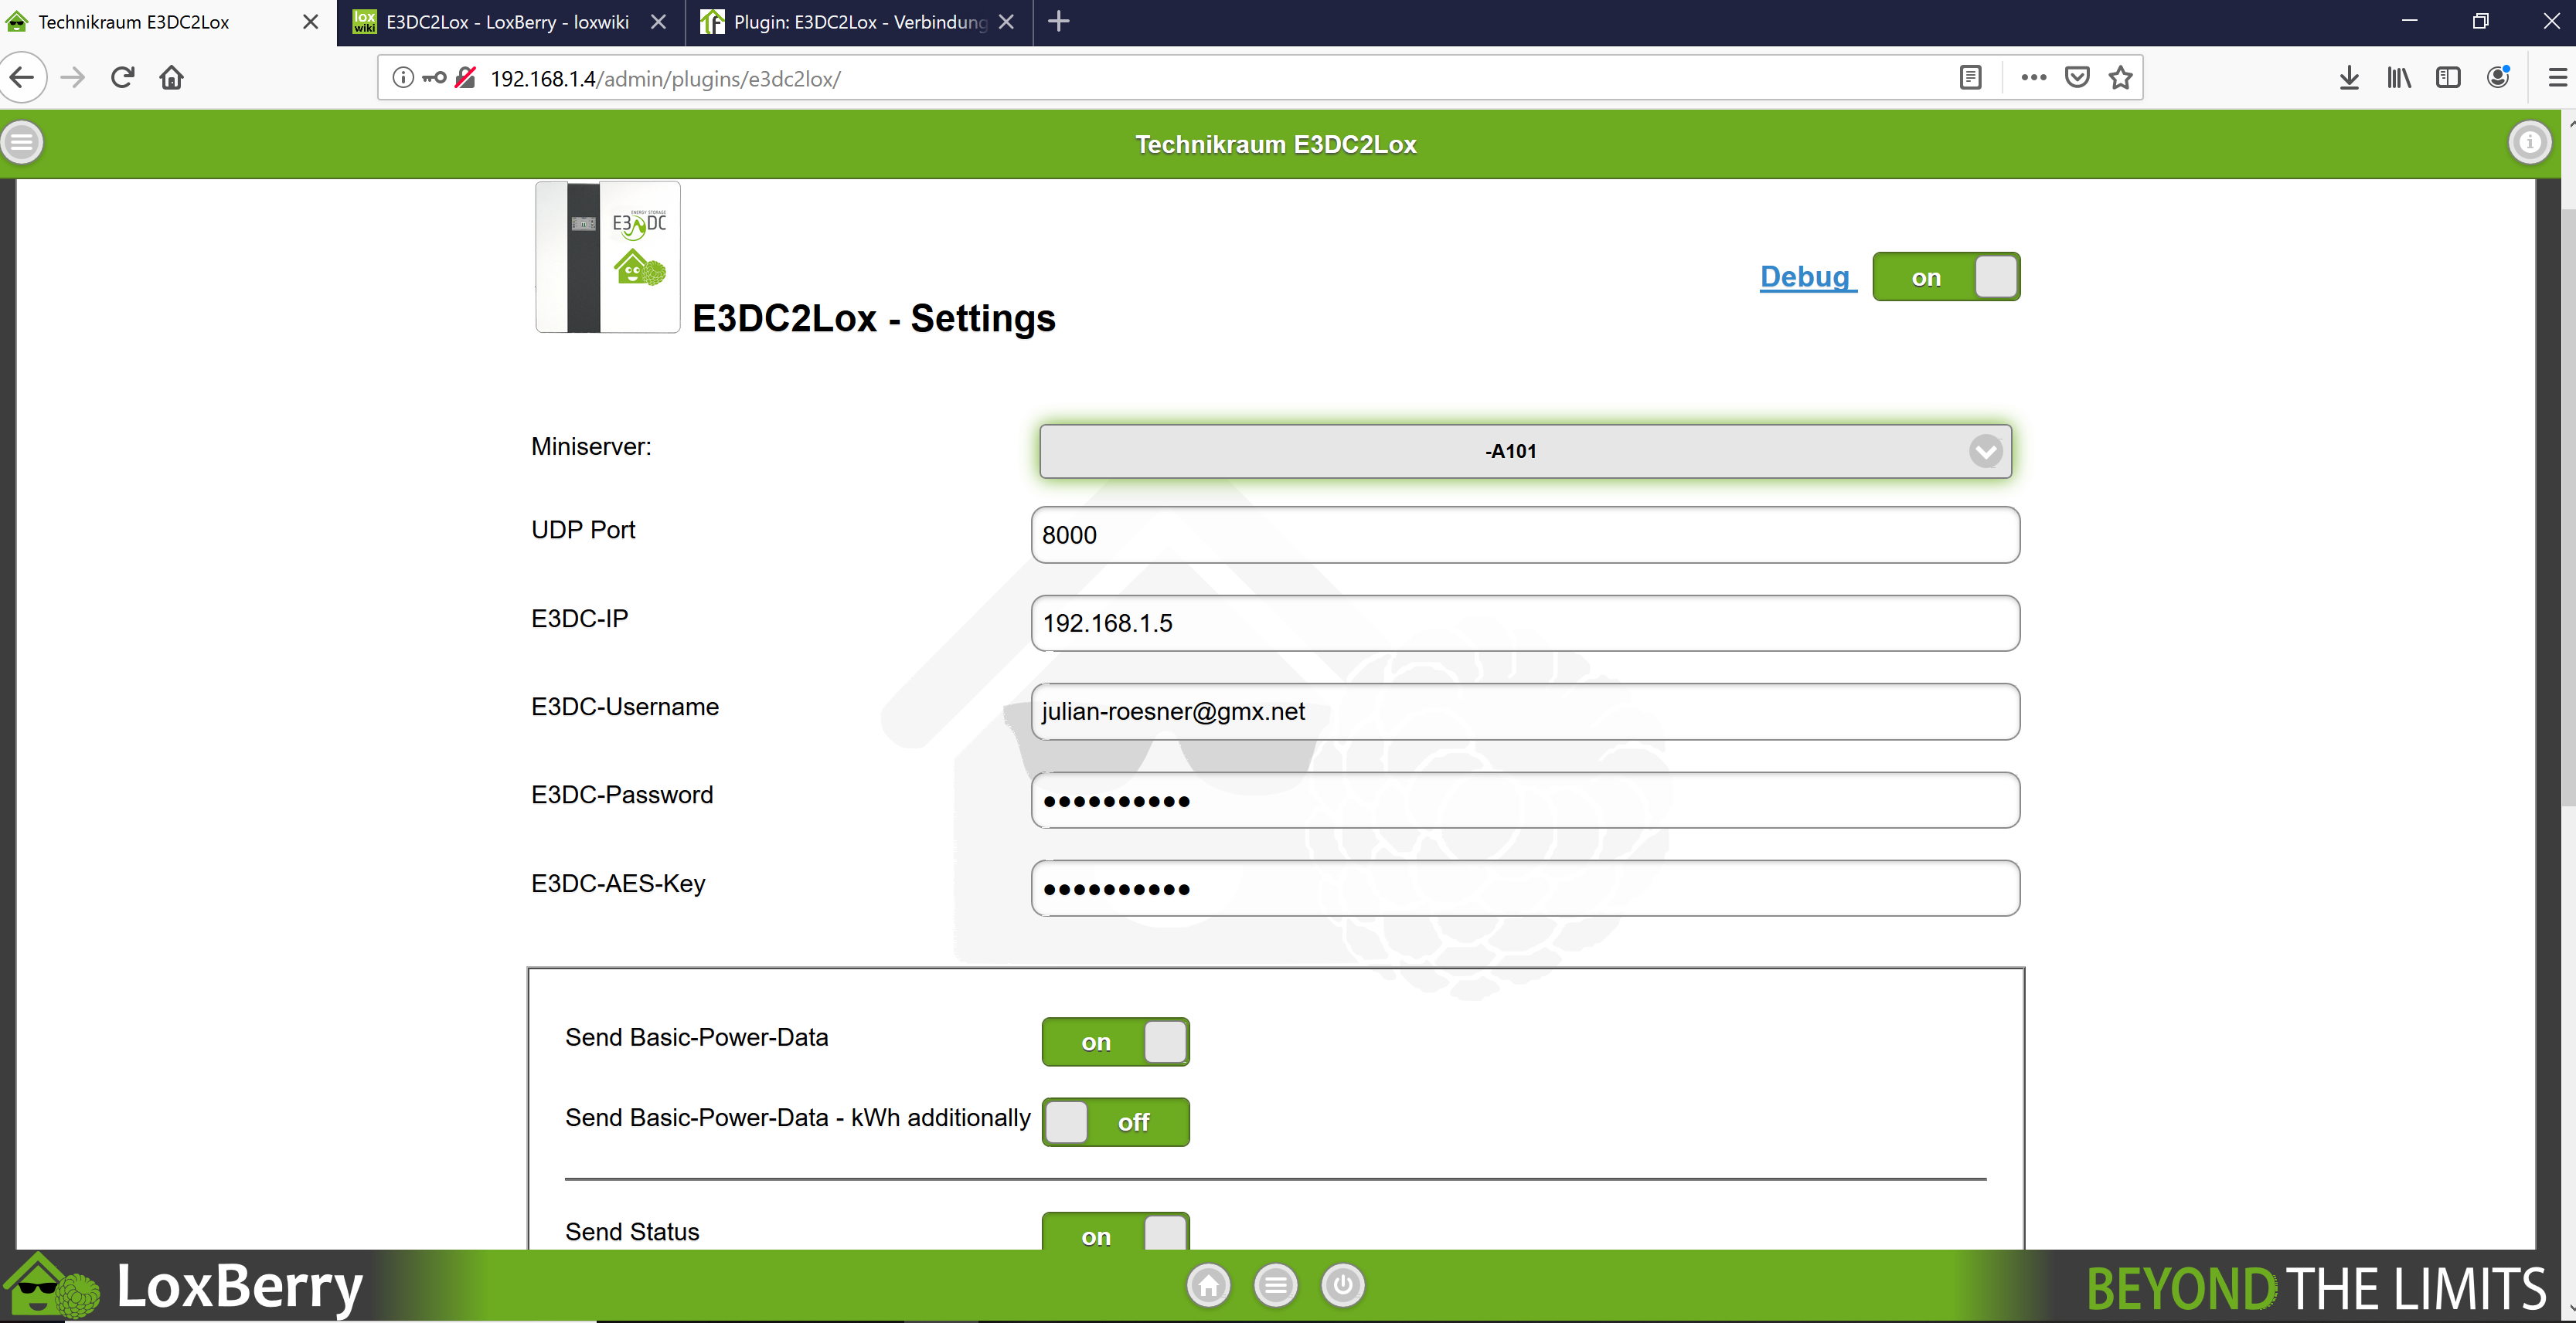This screenshot has height=1323, width=2576.
Task: Open Firefox page actions (three dots) menu
Action: click(2033, 78)
